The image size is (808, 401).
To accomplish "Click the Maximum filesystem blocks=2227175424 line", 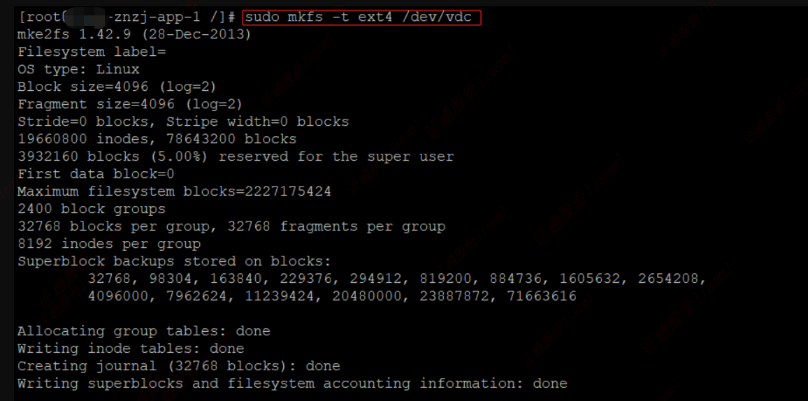I will coord(174,191).
